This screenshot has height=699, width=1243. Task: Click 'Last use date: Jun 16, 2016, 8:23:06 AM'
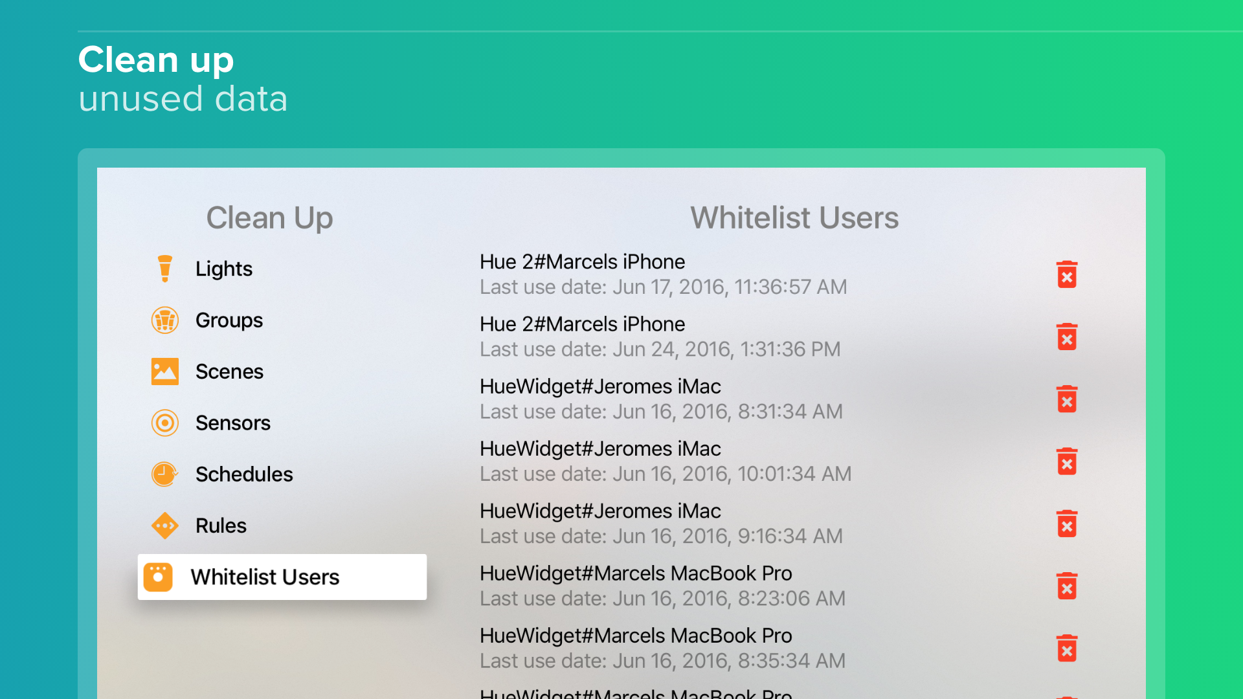662,598
